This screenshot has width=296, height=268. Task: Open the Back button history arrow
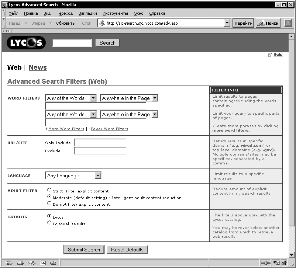click(26, 23)
